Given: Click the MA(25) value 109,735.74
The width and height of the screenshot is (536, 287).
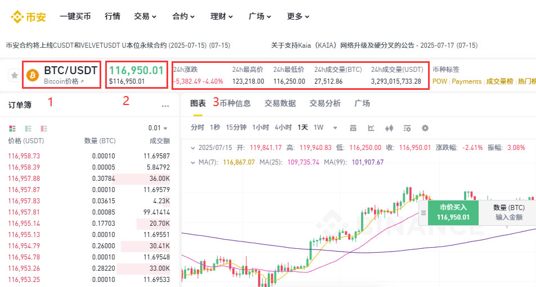Looking at the screenshot, I should (303, 162).
